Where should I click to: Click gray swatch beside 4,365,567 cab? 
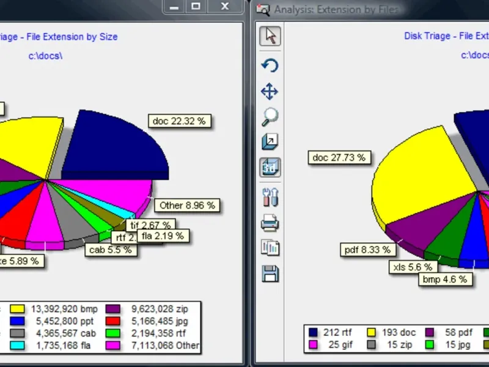point(17,333)
